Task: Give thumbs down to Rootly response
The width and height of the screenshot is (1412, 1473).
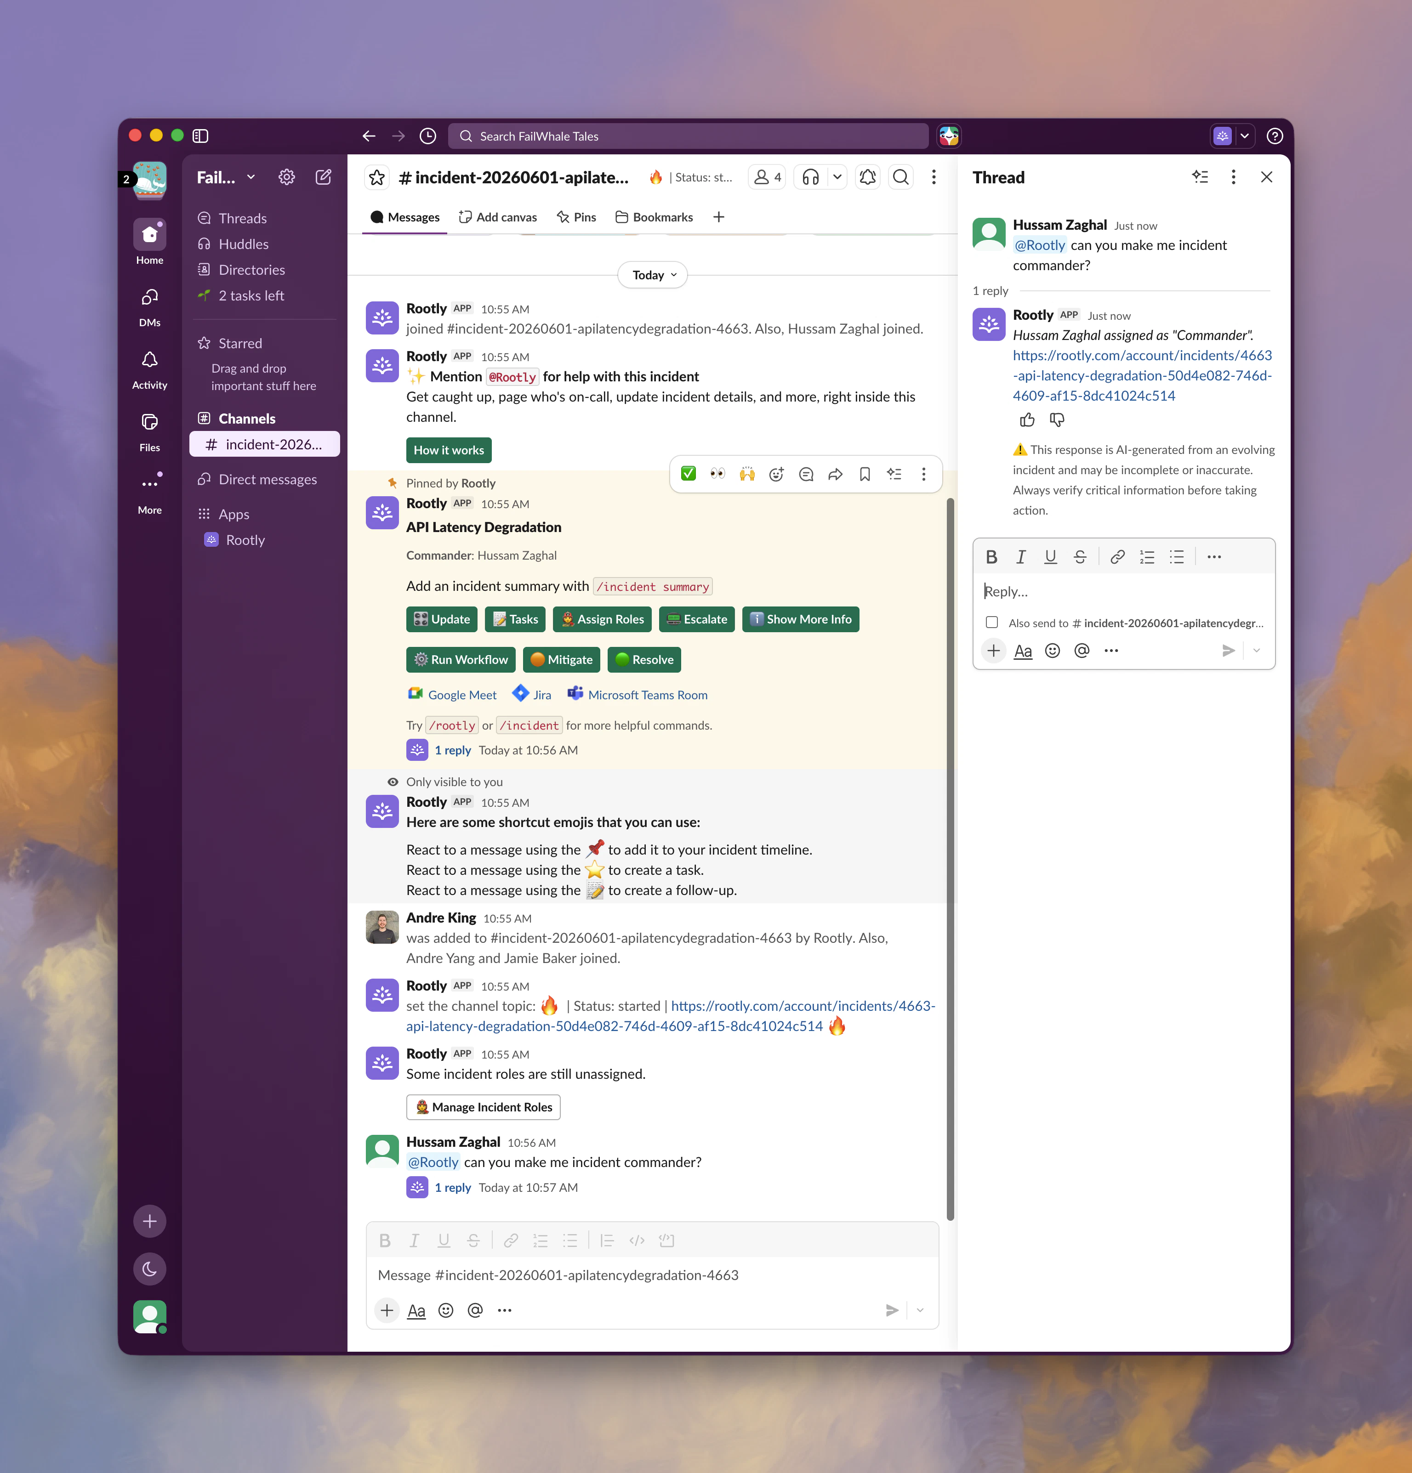Action: (1057, 420)
